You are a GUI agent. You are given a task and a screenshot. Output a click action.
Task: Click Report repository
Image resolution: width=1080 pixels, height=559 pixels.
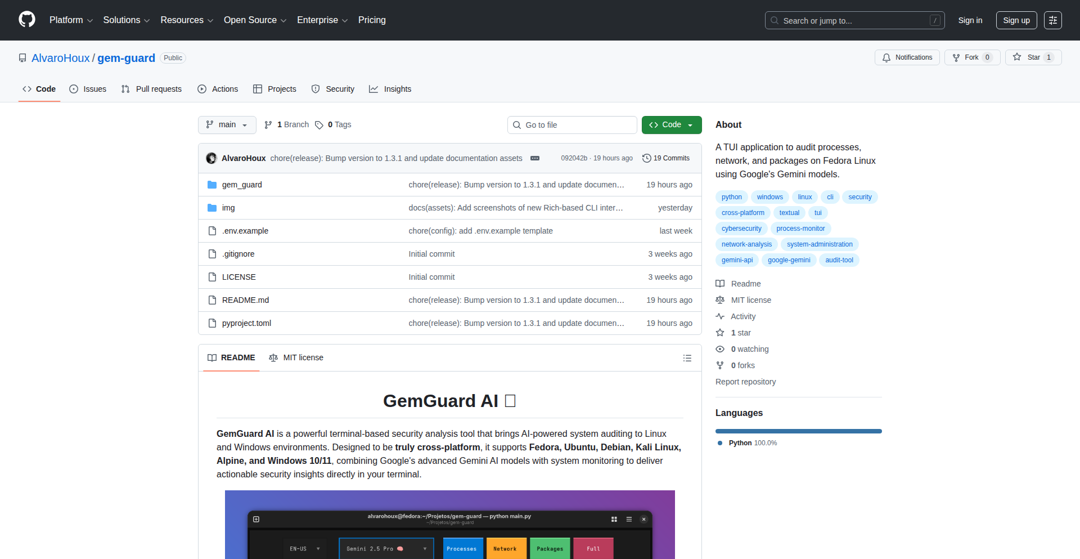point(745,382)
